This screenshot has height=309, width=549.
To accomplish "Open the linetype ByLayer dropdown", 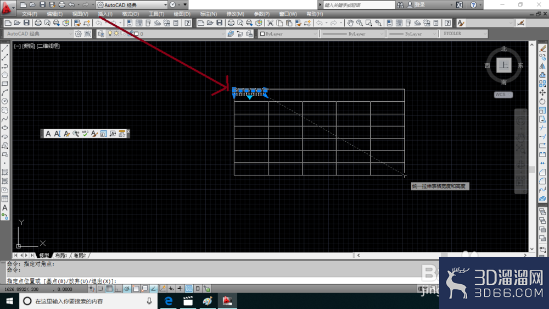I will (382, 34).
